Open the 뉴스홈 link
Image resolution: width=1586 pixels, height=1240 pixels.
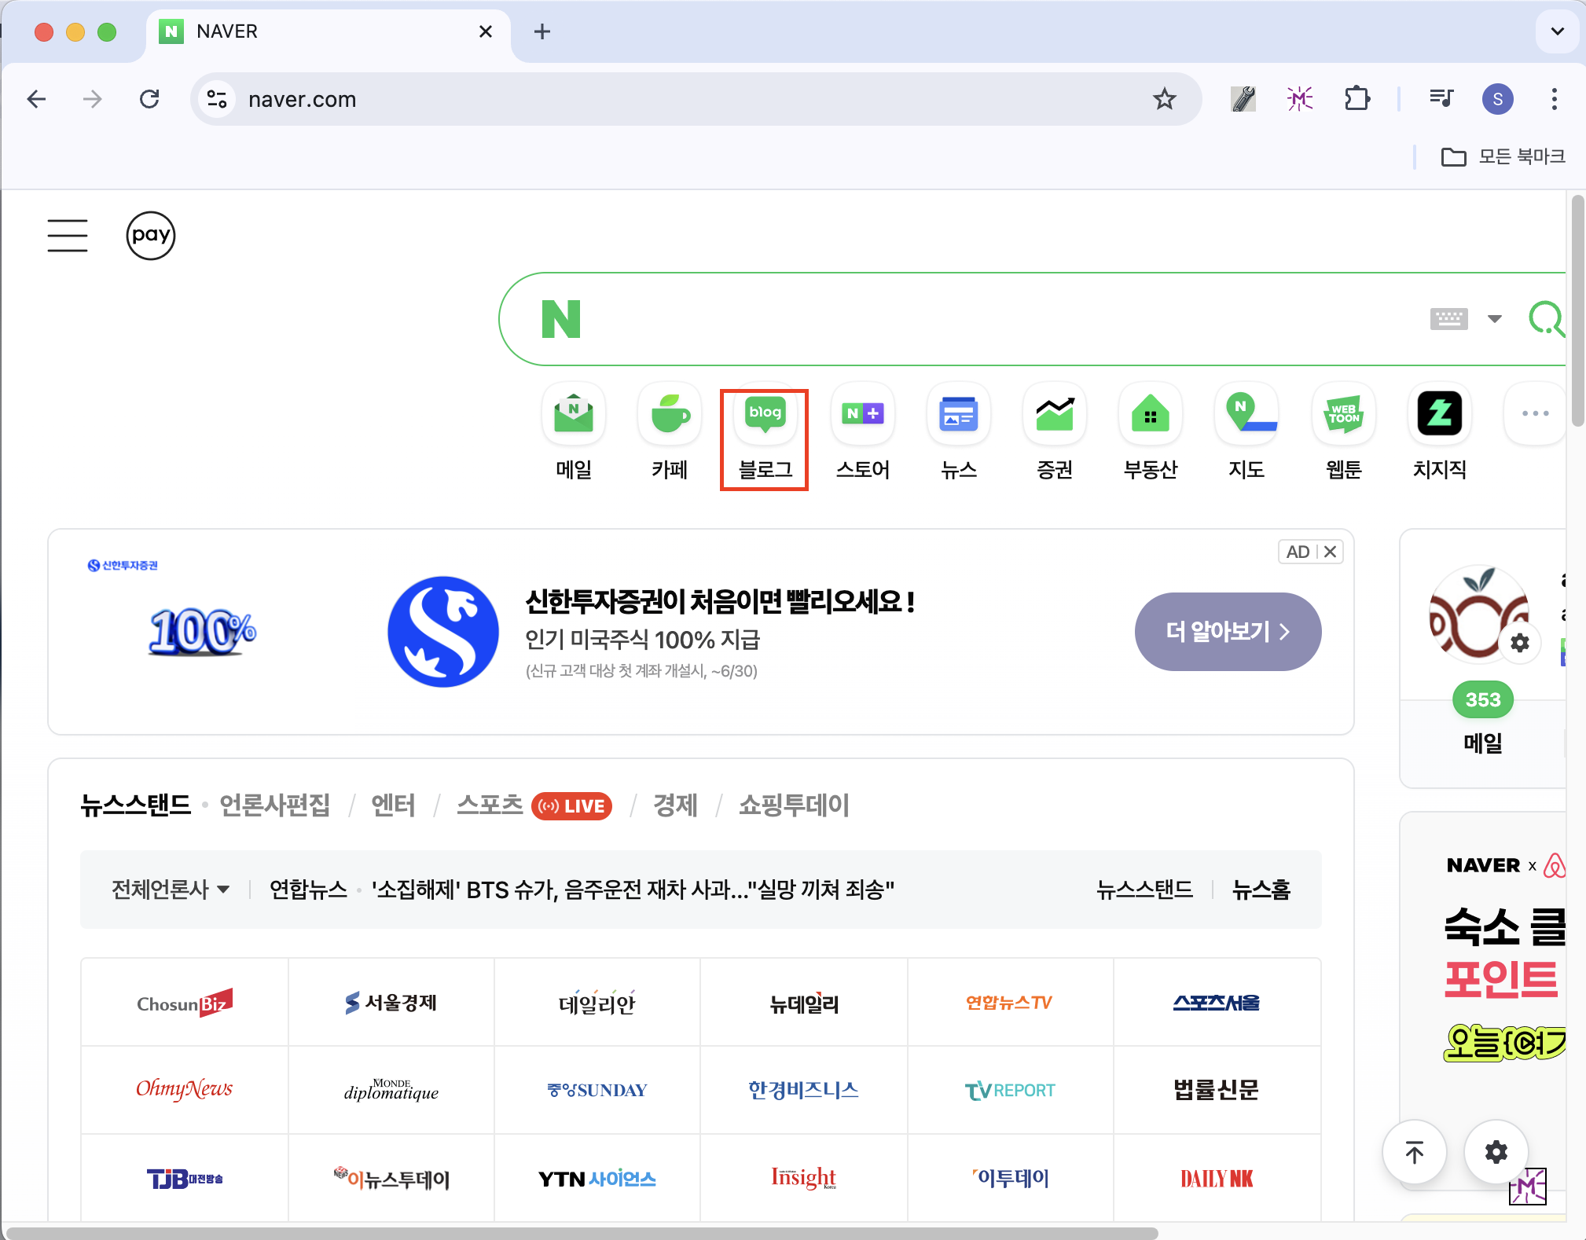coord(1261,890)
